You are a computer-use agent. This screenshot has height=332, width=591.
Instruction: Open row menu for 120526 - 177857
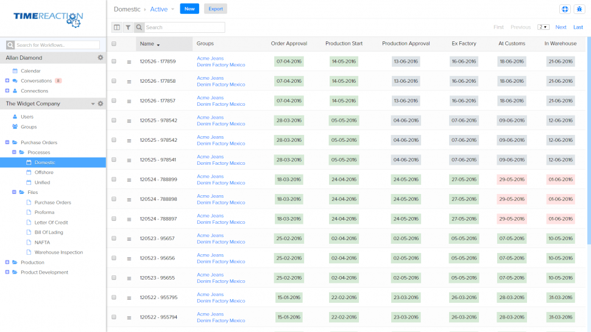[x=129, y=101]
